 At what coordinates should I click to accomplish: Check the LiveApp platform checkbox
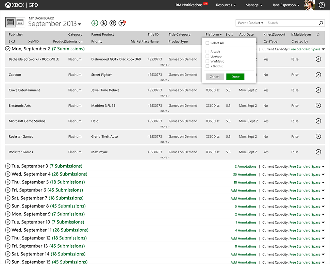pos(207,56)
